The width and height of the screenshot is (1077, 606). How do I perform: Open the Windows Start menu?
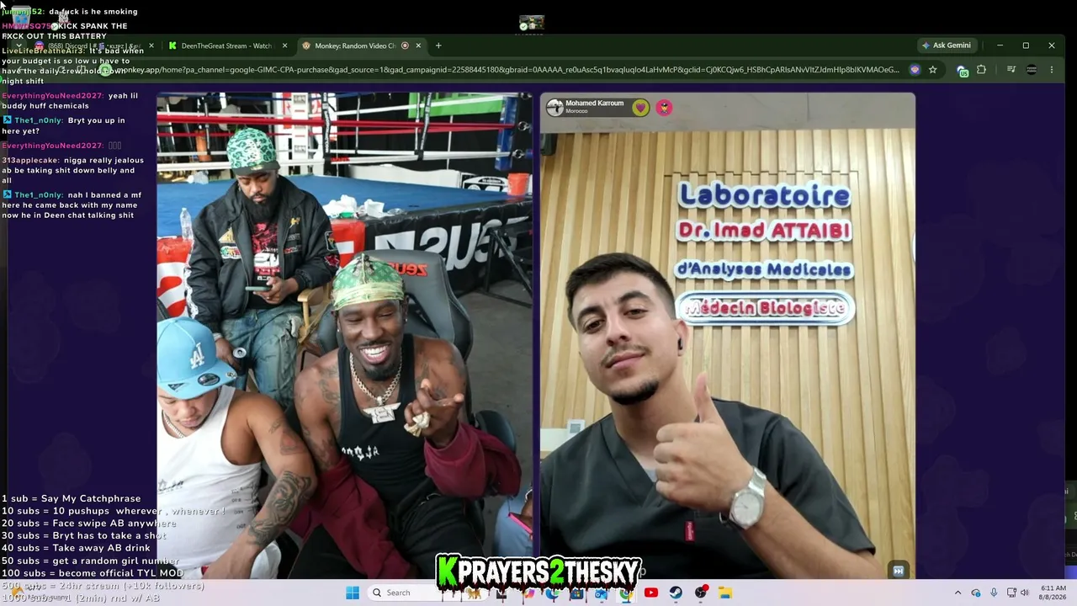353,593
